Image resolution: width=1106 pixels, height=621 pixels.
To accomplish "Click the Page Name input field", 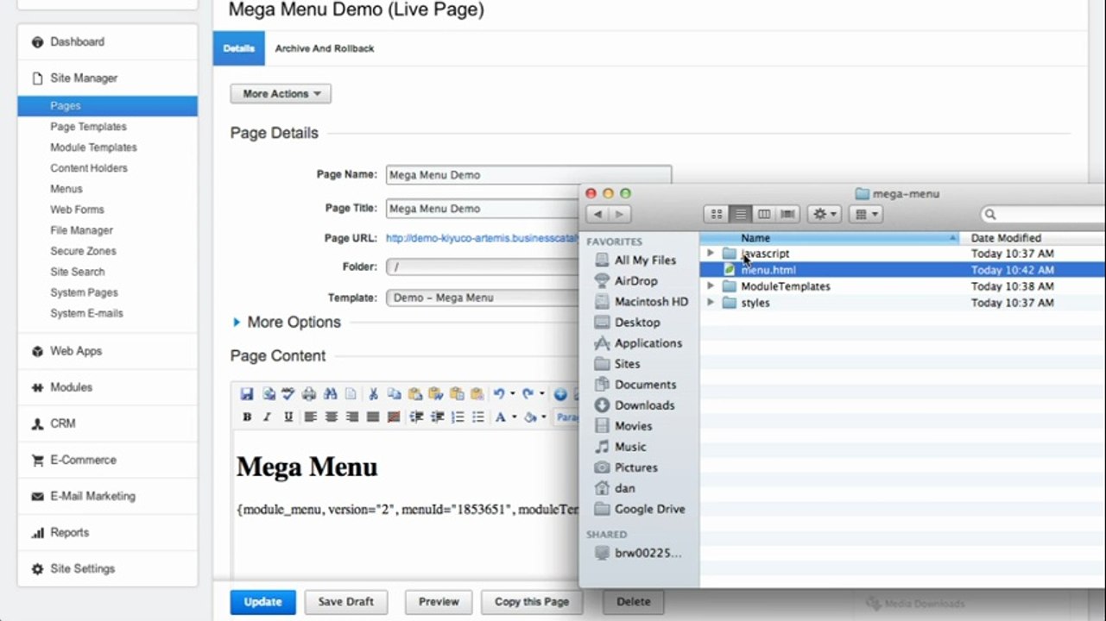I will tap(528, 175).
